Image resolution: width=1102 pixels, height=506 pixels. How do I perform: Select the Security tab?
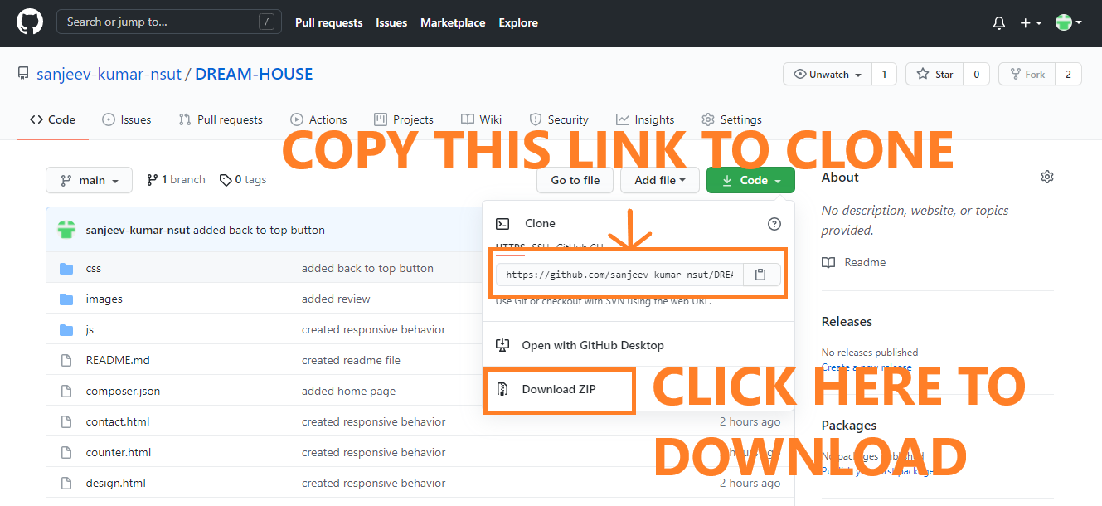pos(559,119)
